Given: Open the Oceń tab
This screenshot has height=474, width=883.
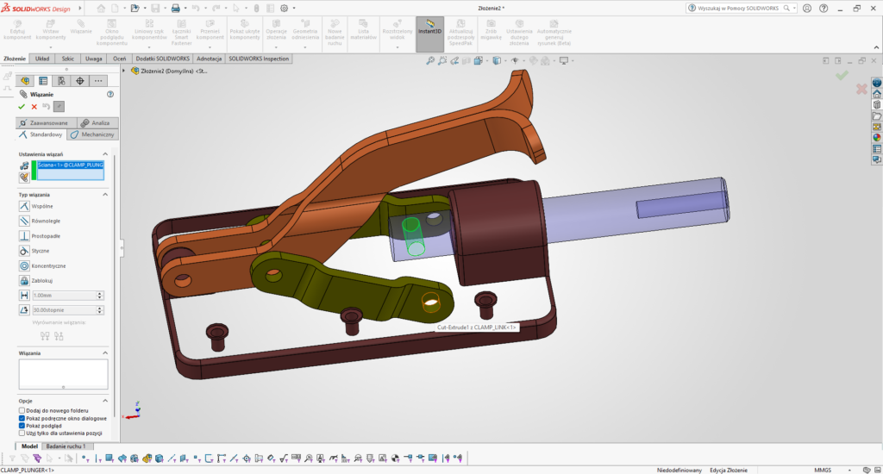Looking at the screenshot, I should (119, 59).
